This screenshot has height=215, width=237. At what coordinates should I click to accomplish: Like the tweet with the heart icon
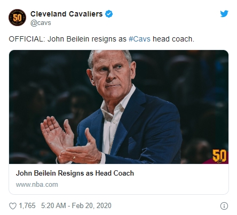pyautogui.click(x=13, y=206)
